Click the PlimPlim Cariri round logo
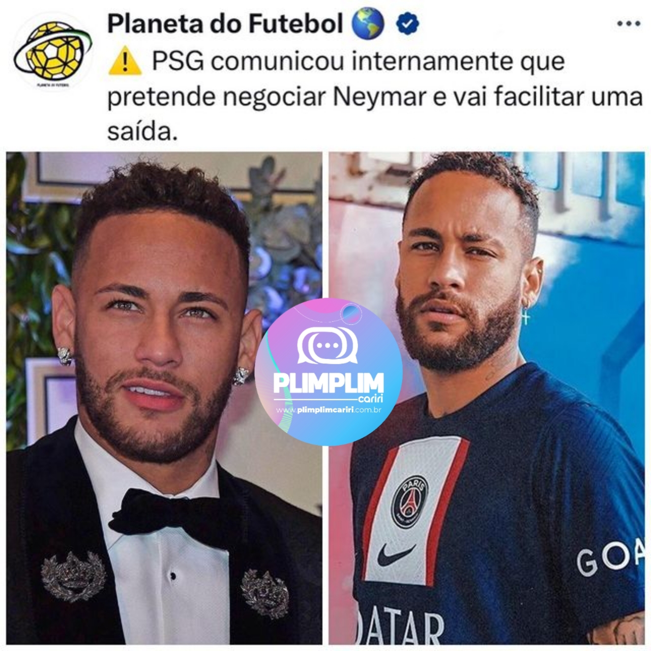Viewport: 651px width, 651px height. tap(329, 372)
